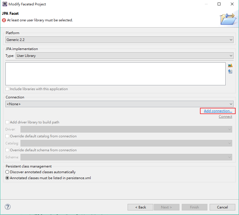Enable Override default catalog from connection
Image resolution: width=239 pixels, height=215 pixels.
(7, 136)
